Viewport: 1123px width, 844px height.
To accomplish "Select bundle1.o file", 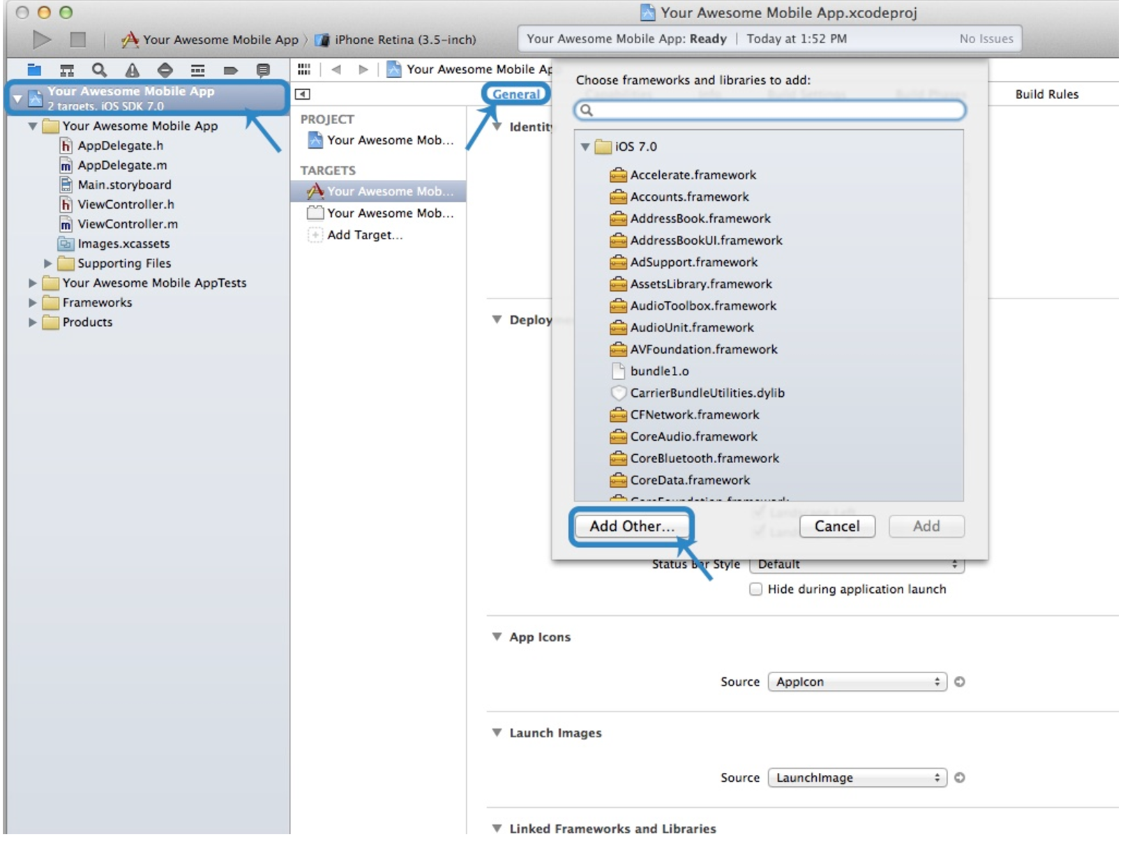I will pyautogui.click(x=660, y=371).
